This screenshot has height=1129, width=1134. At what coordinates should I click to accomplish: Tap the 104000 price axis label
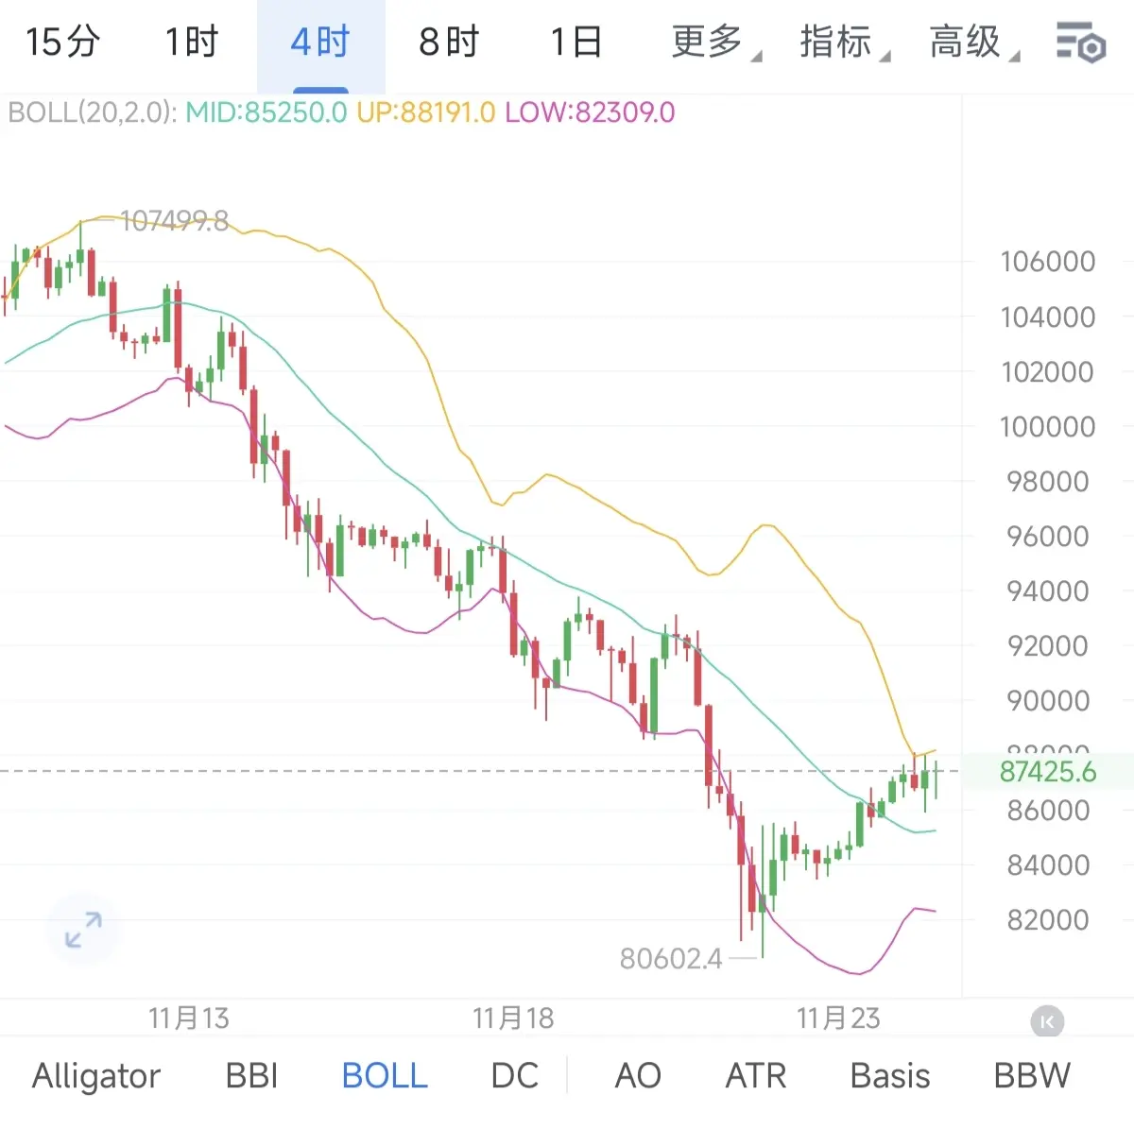1048,317
